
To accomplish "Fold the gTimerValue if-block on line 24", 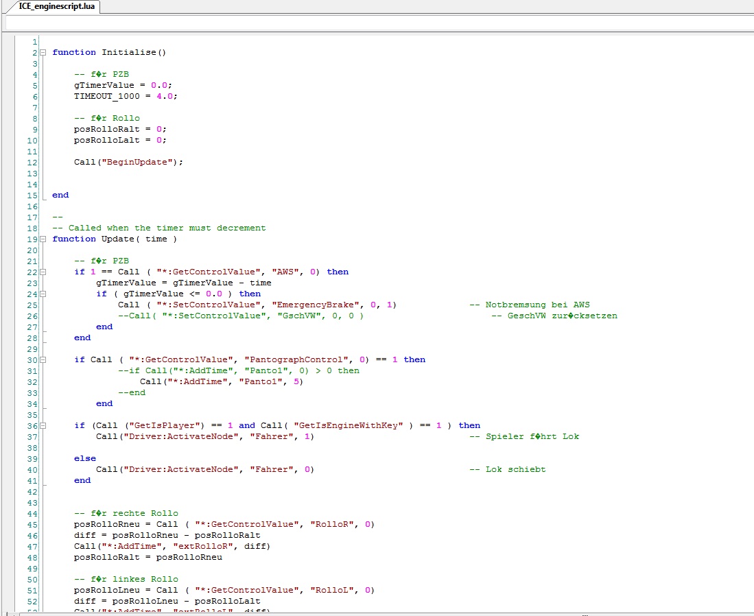I will 43,294.
